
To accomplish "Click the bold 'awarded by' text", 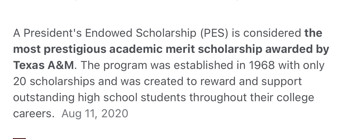I will (x=297, y=49).
